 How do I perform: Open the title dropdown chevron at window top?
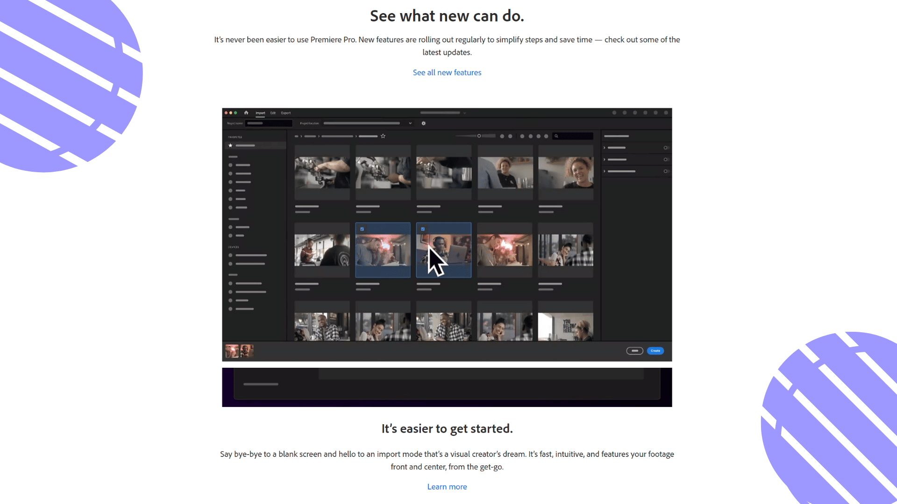click(x=464, y=113)
